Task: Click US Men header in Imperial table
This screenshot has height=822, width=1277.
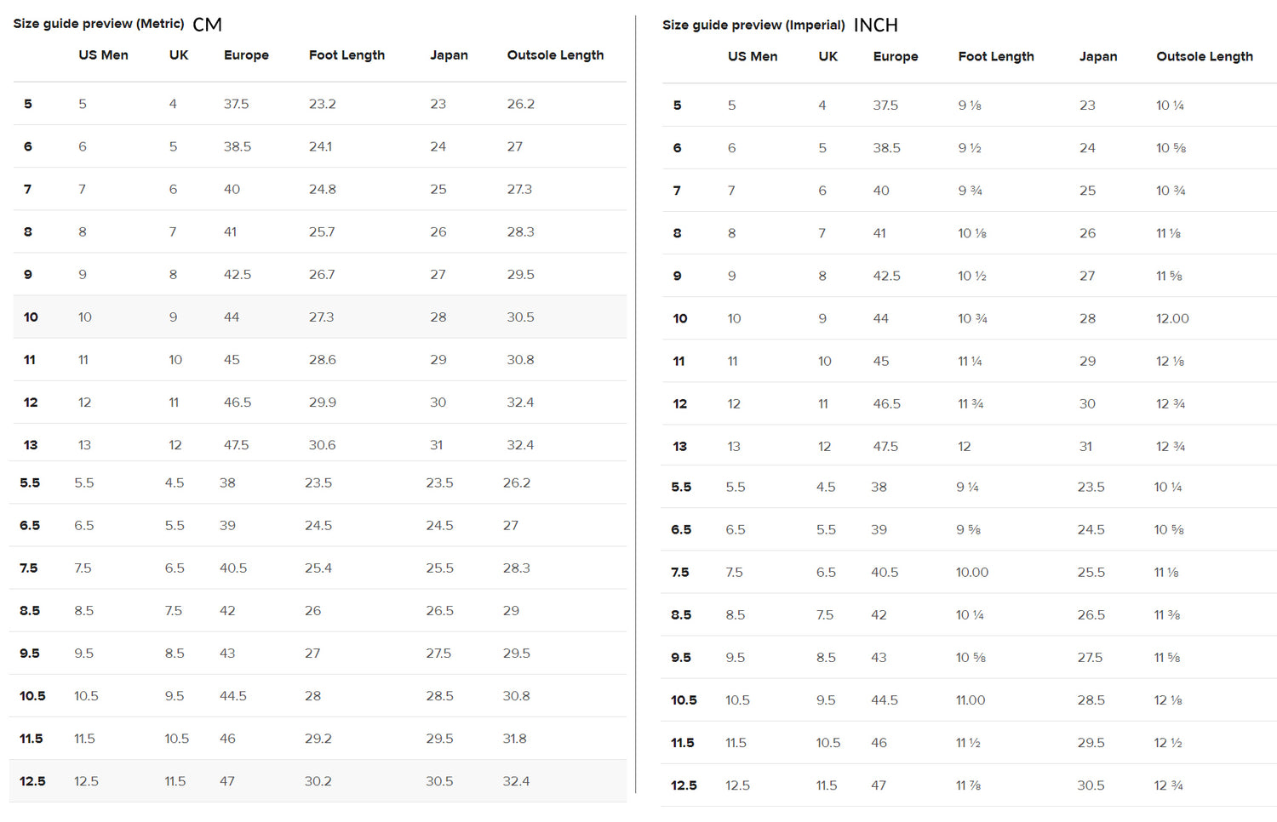Action: point(752,56)
